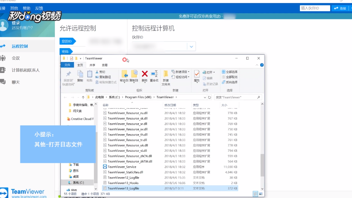Click the Copy (复制) ribbon icon
The image size is (352, 198).
pos(80,74)
